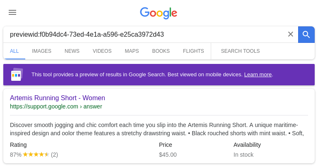318x167 pixels.
Task: Click the Google logo
Action: (159, 13)
